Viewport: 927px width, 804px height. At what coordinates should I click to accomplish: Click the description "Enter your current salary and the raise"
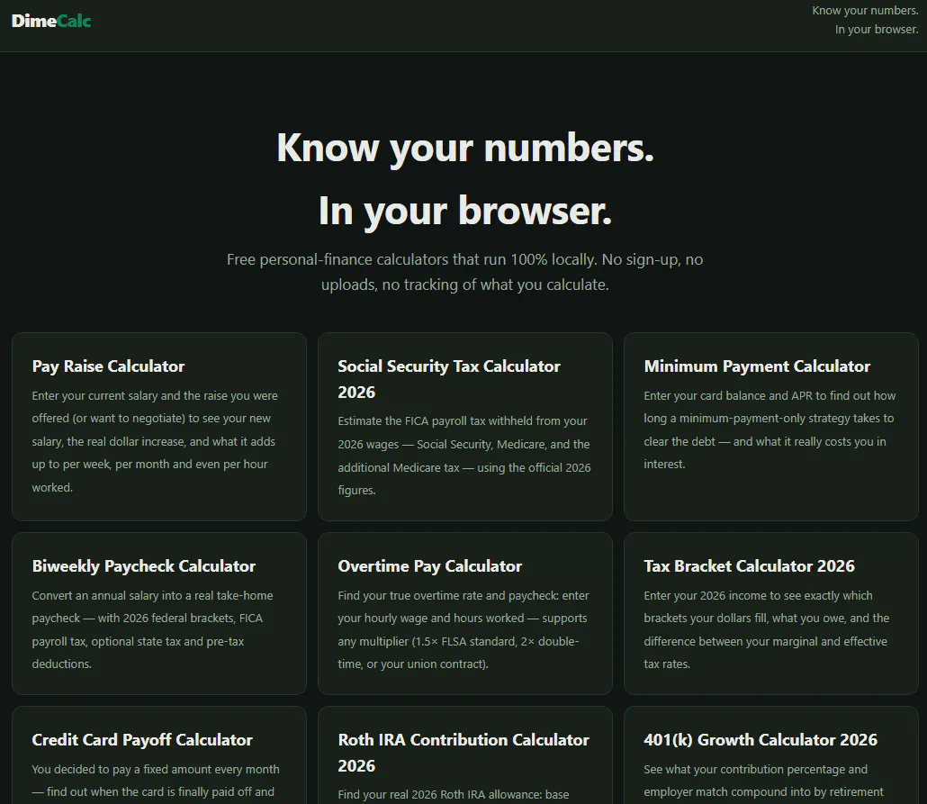click(155, 441)
